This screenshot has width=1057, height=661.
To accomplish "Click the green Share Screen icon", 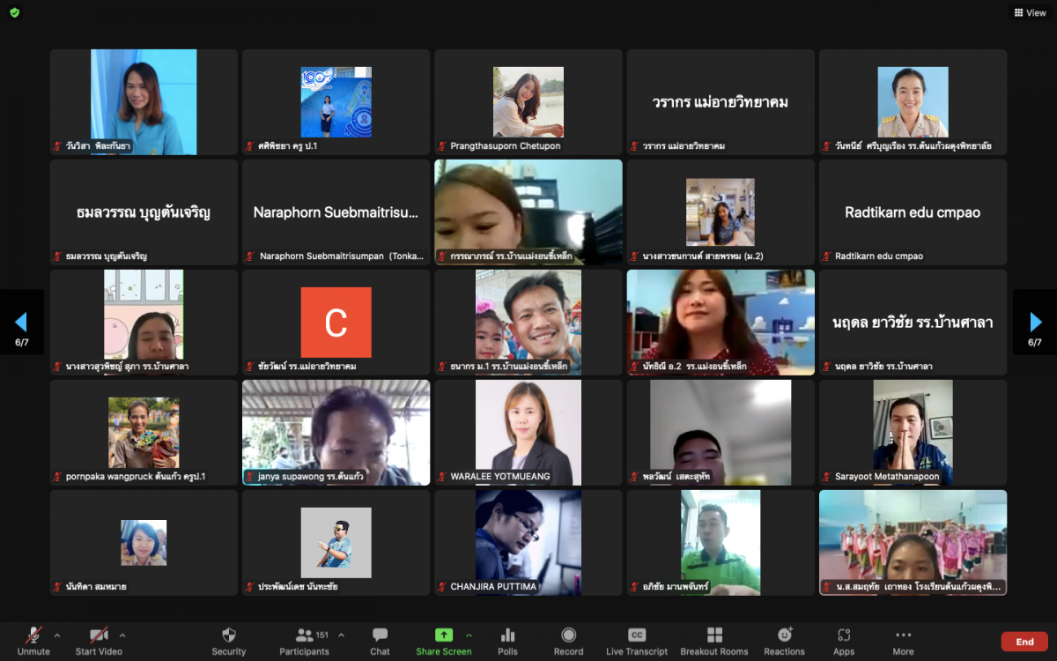I will click(x=444, y=635).
